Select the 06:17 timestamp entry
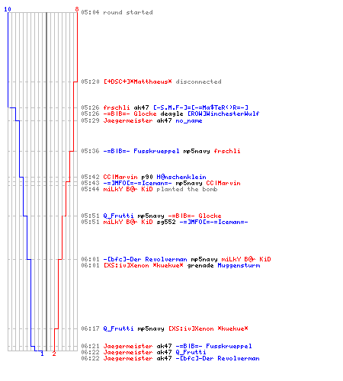 [90, 328]
